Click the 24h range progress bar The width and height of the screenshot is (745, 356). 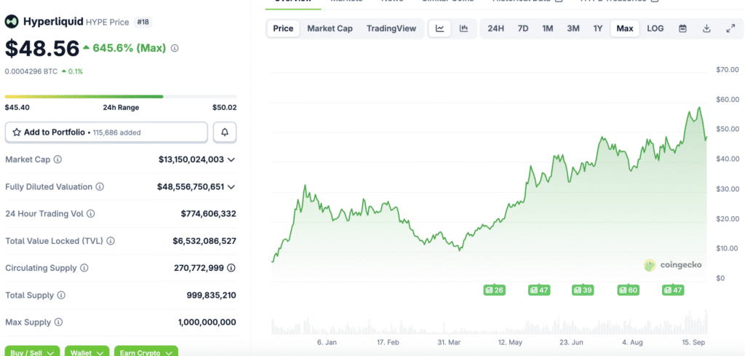pos(120,96)
